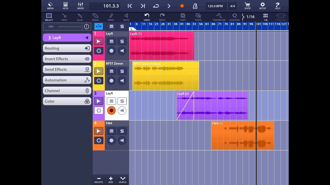Mute track 1 LayR
This screenshot has height=185, width=330.
111,41
